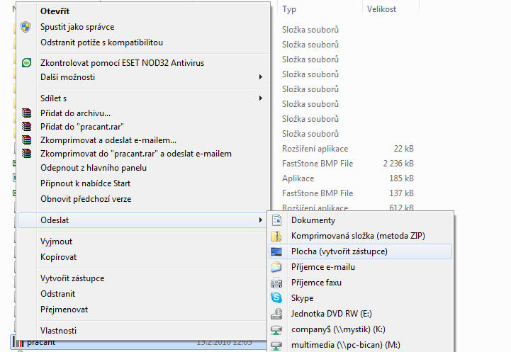Click the "137 kB" size cell
This screenshot has height=352, width=511.
click(x=401, y=193)
